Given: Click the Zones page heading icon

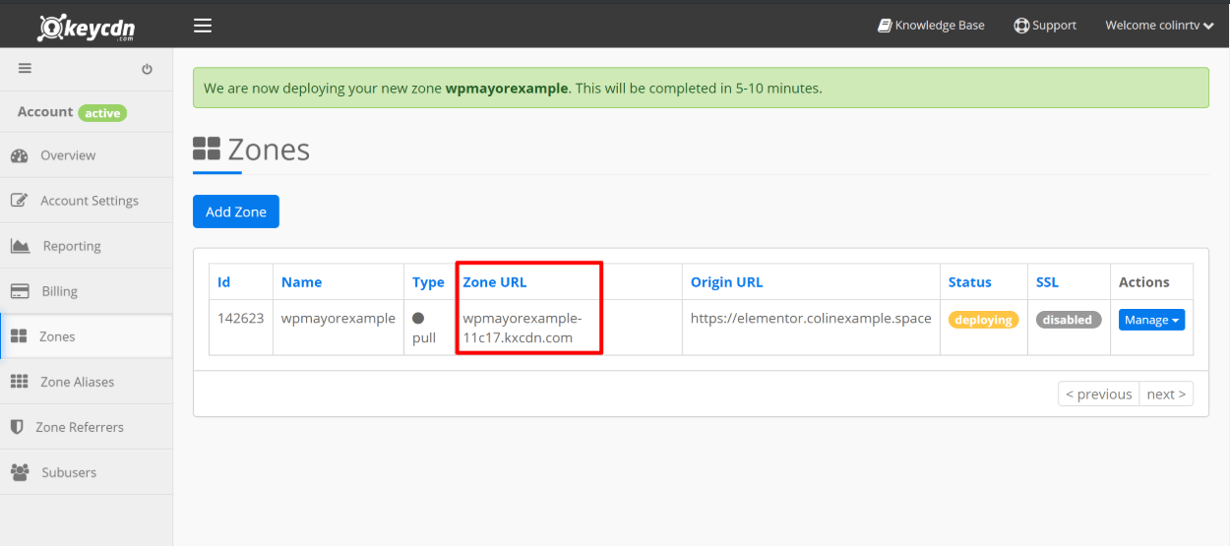Looking at the screenshot, I should [x=207, y=150].
